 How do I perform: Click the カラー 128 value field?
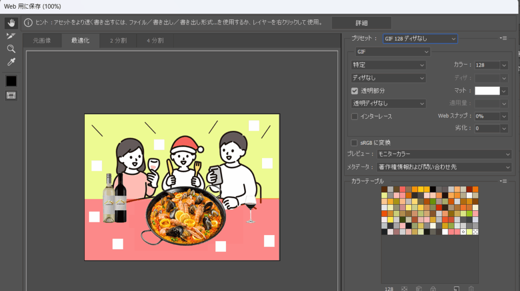[486, 65]
